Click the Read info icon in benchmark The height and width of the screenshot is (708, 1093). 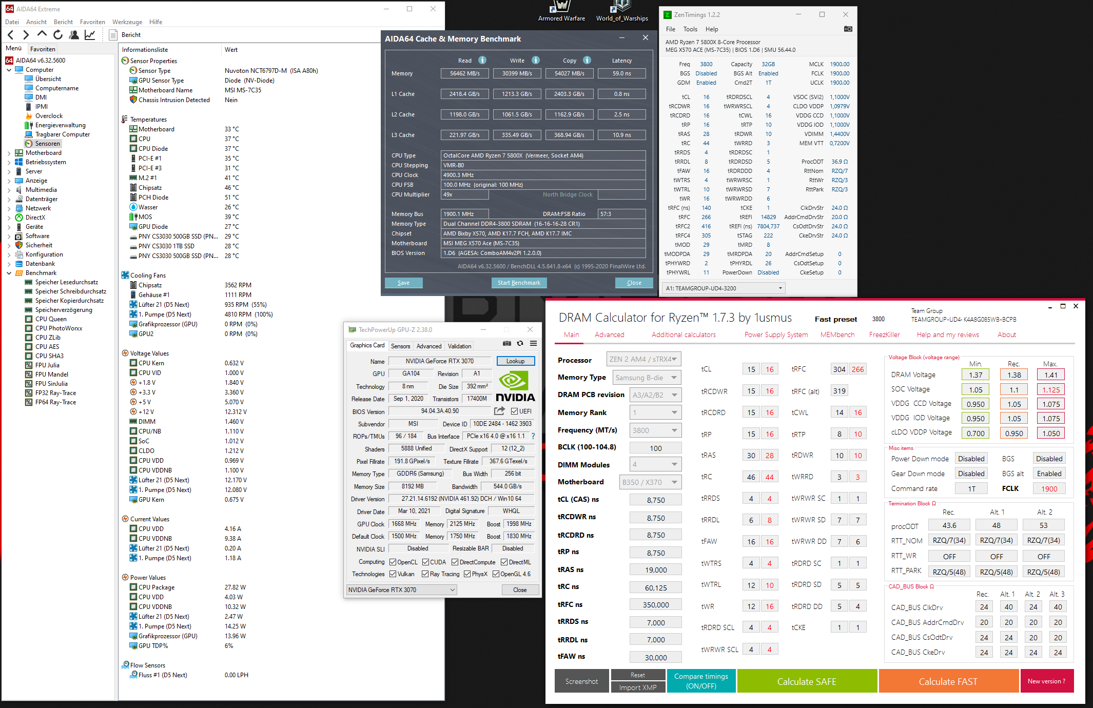pos(482,60)
